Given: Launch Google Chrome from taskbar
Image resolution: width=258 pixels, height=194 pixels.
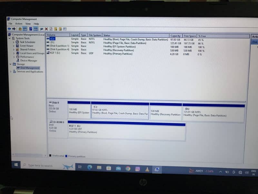Looking at the screenshot, I should point(128,168).
